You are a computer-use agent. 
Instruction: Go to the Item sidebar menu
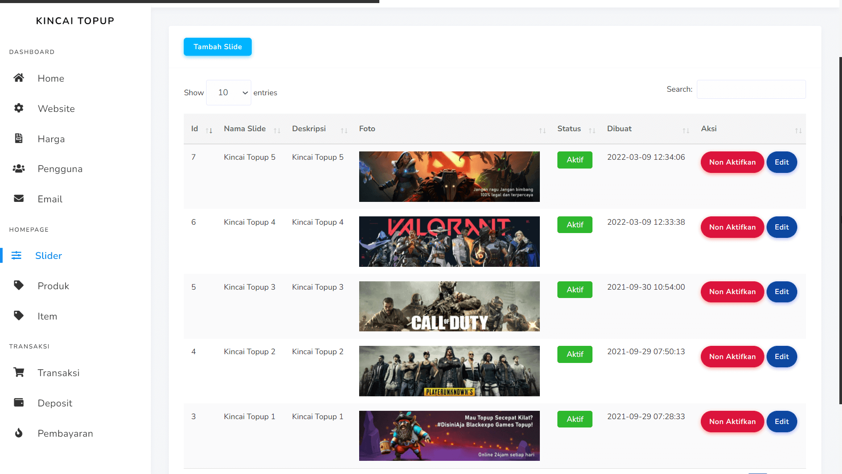coord(47,316)
